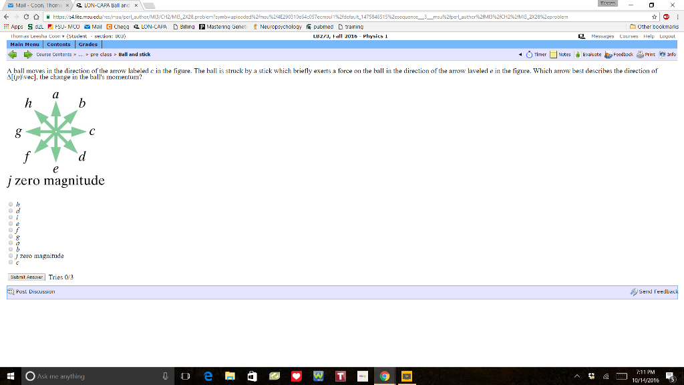This screenshot has width=684, height=385.
Task: Open the Mail bookmark
Action: click(x=93, y=27)
